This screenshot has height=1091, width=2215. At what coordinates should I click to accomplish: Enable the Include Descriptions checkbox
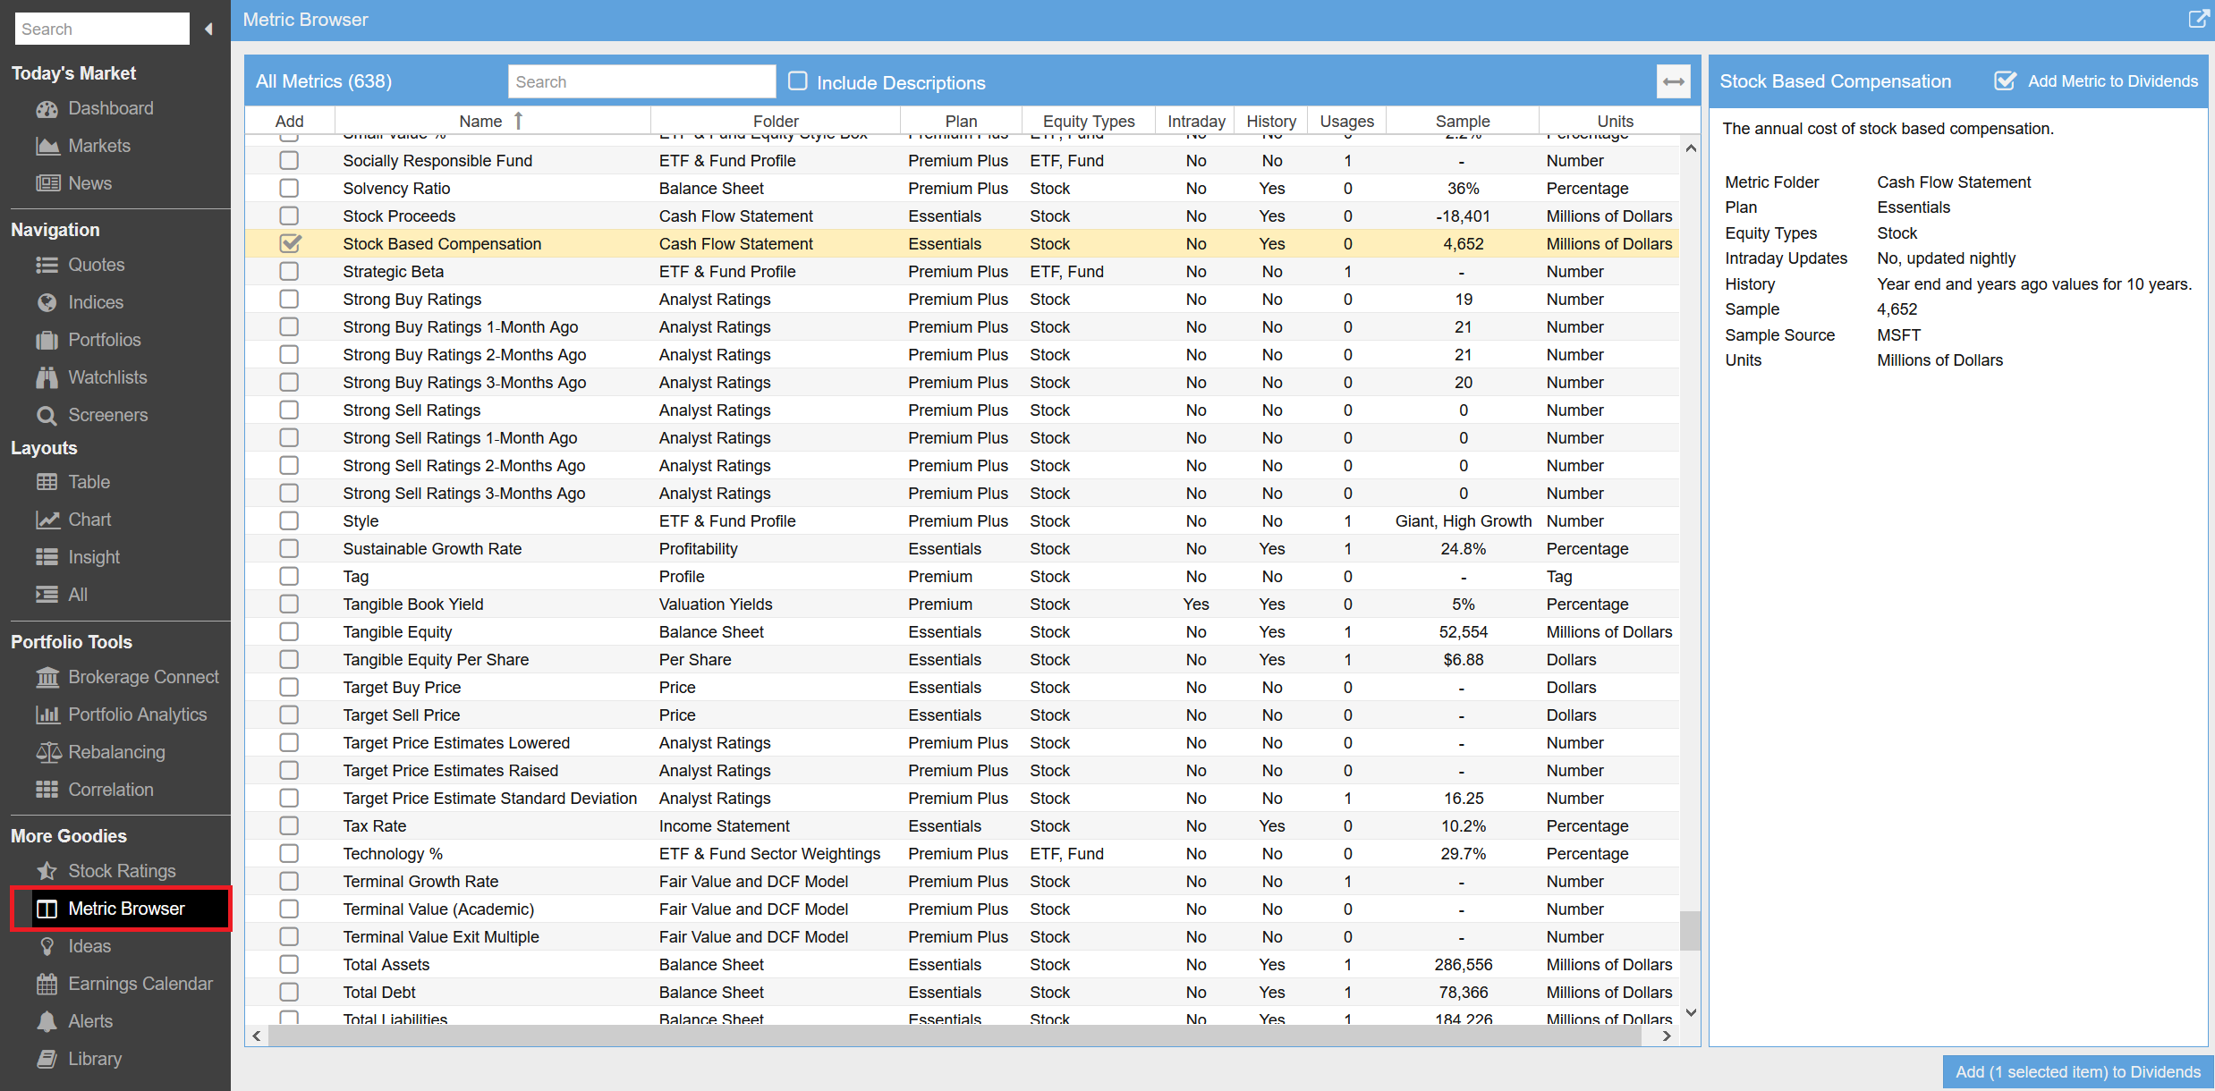pos(797,81)
